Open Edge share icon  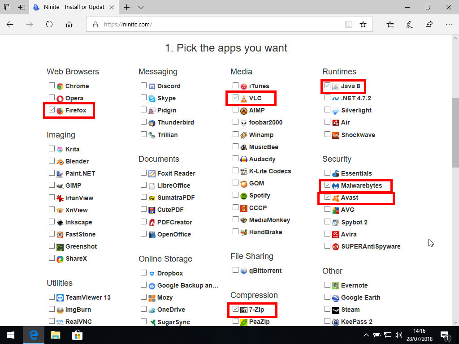click(429, 24)
